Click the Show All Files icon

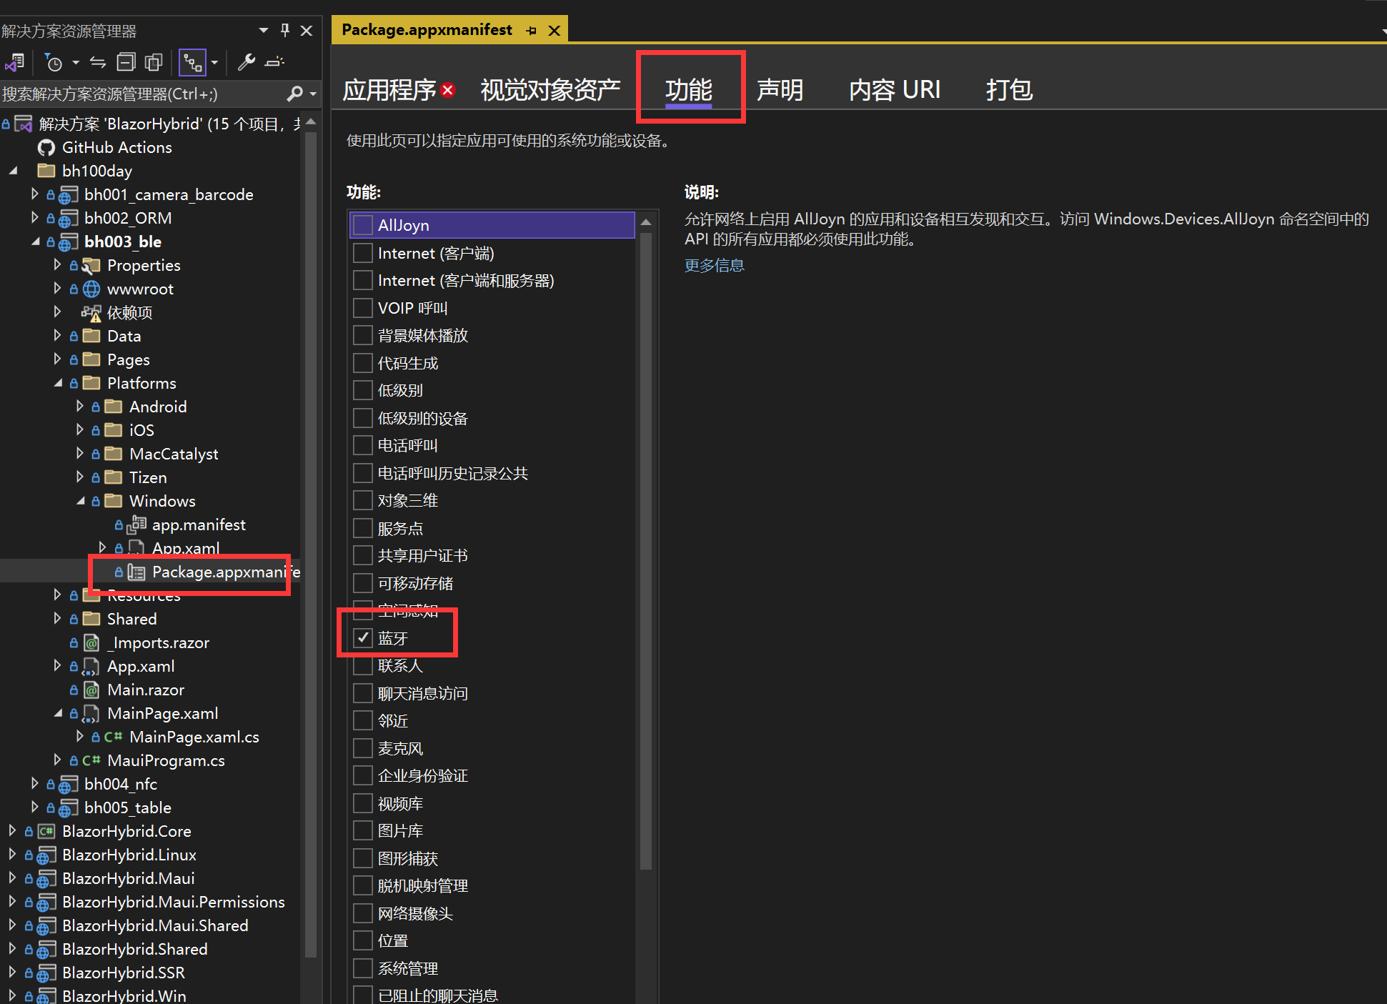coord(153,63)
